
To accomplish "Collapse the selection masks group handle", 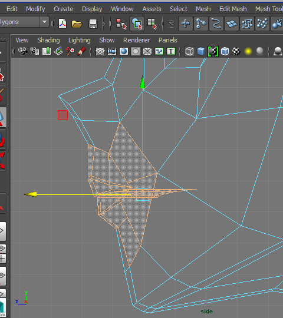I will click(x=162, y=24).
